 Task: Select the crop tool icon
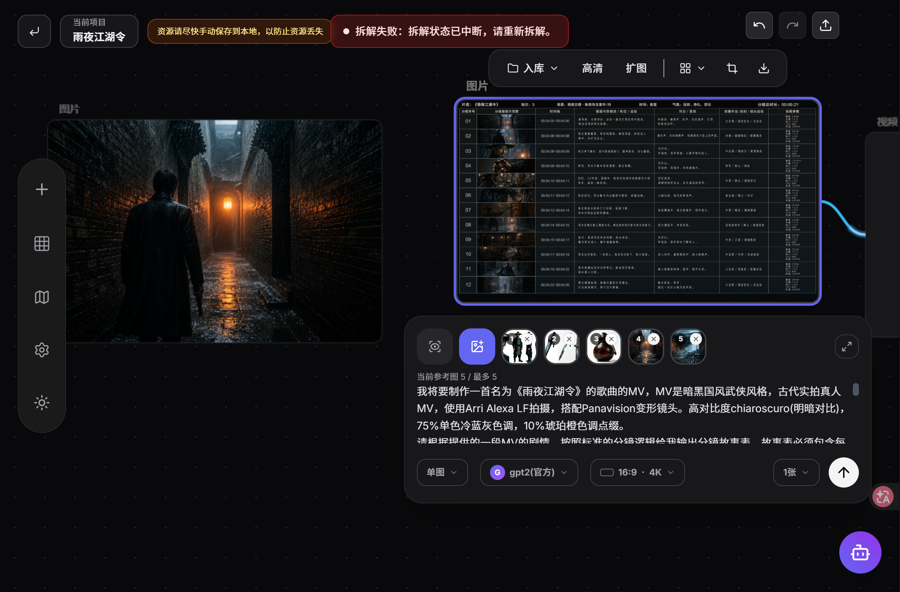[x=732, y=68]
